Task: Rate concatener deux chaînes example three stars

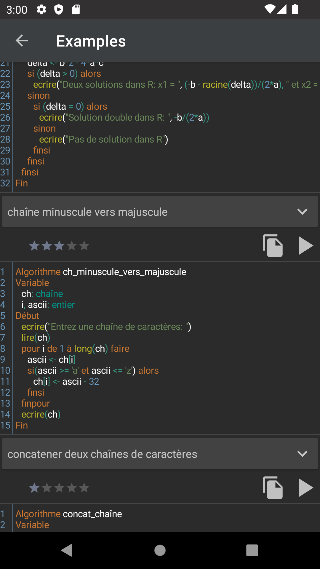Action: [59, 488]
